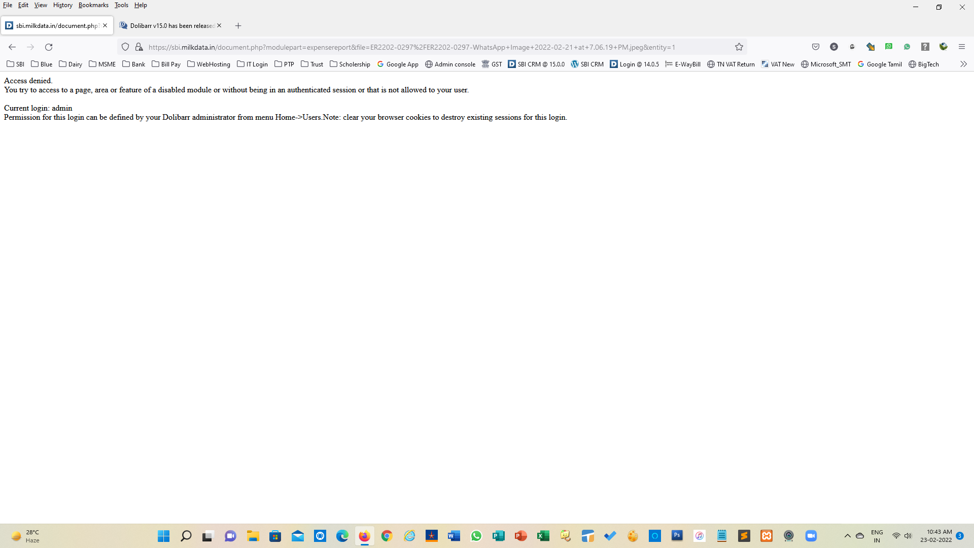Open the Tools menu
The height and width of the screenshot is (548, 974).
tap(121, 5)
